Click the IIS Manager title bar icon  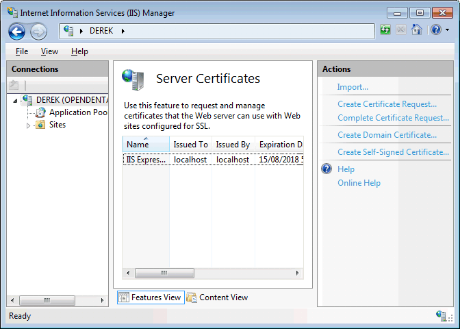[12, 12]
